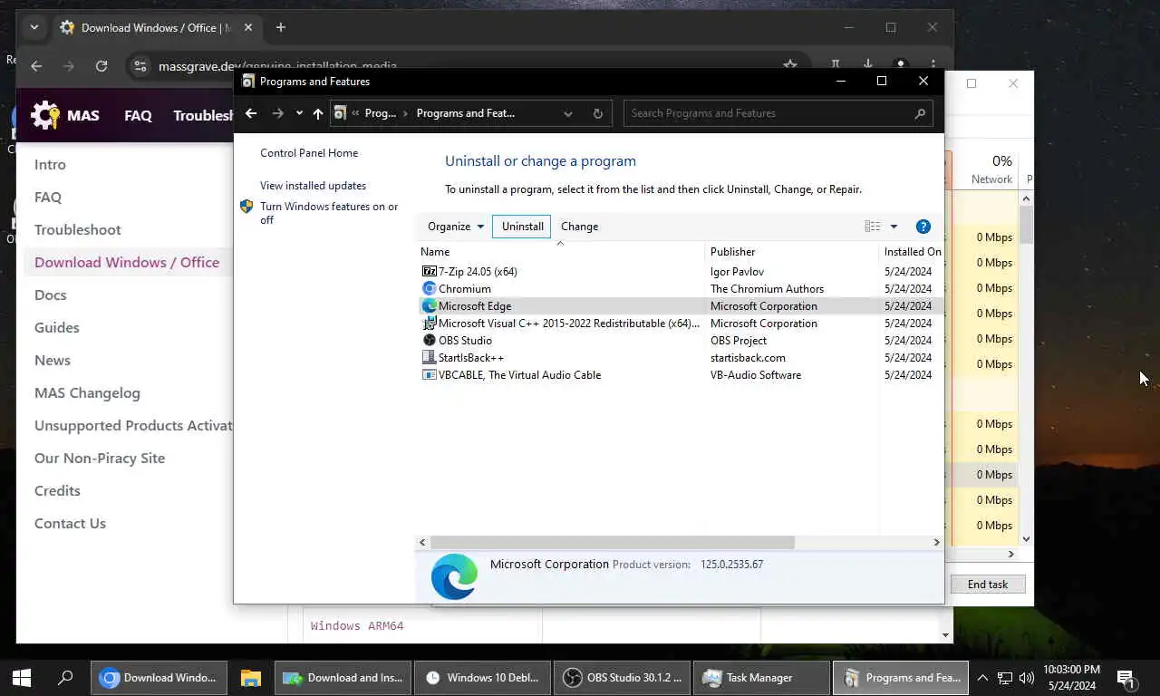This screenshot has height=696, width=1160.
Task: Switch to the Download Windows / Office browser tab
Action: click(x=158, y=27)
